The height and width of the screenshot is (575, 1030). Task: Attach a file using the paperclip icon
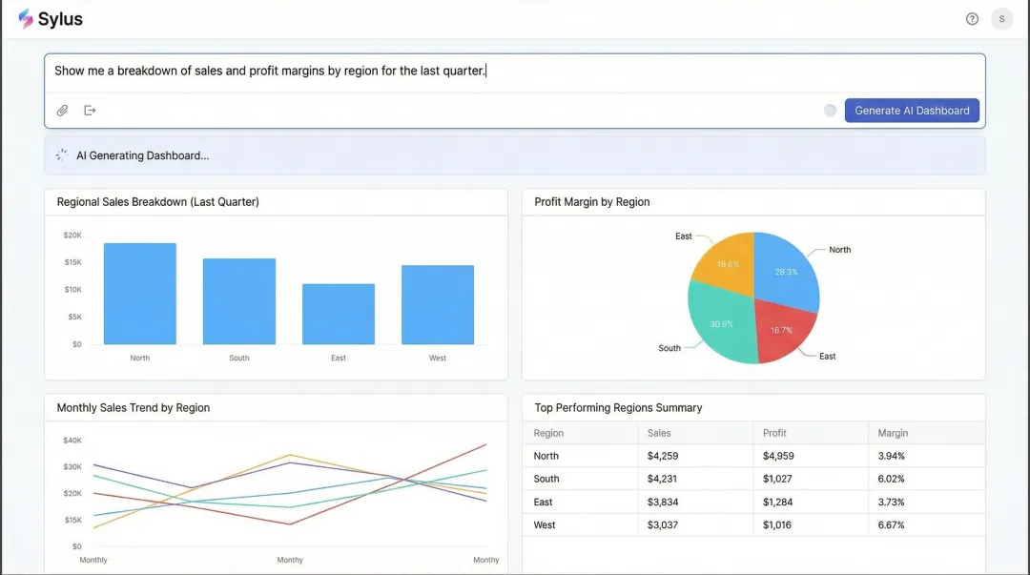click(x=62, y=110)
